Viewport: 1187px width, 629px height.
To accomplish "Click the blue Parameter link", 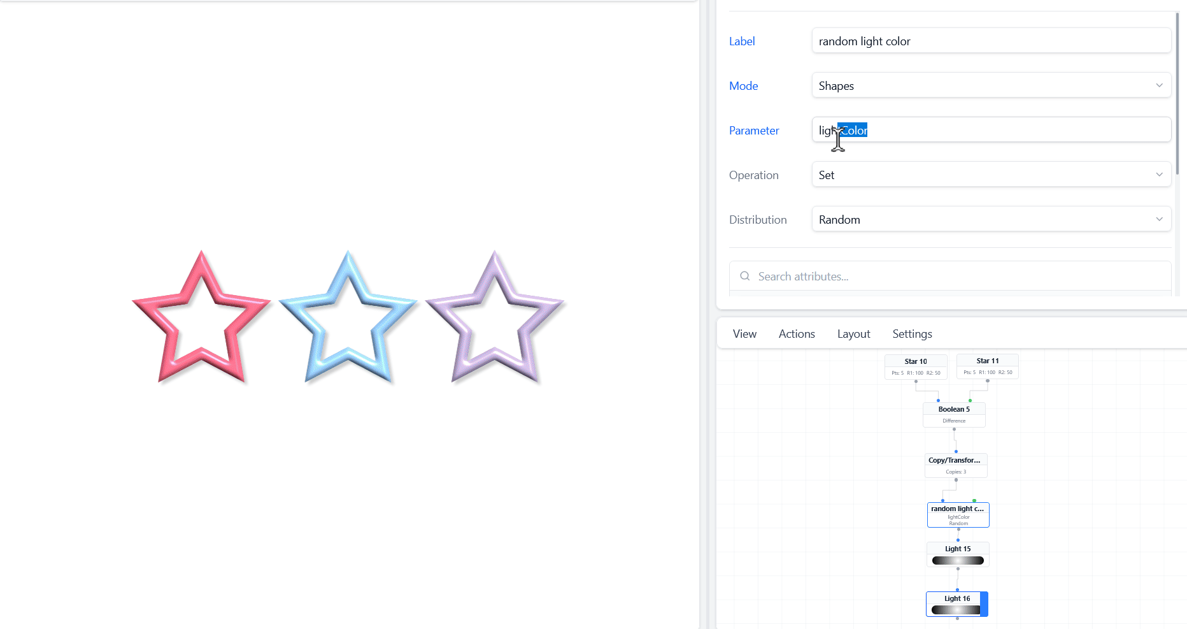I will tap(754, 130).
